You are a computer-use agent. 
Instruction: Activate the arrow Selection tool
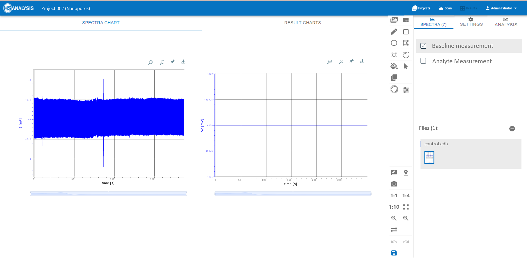(x=406, y=66)
